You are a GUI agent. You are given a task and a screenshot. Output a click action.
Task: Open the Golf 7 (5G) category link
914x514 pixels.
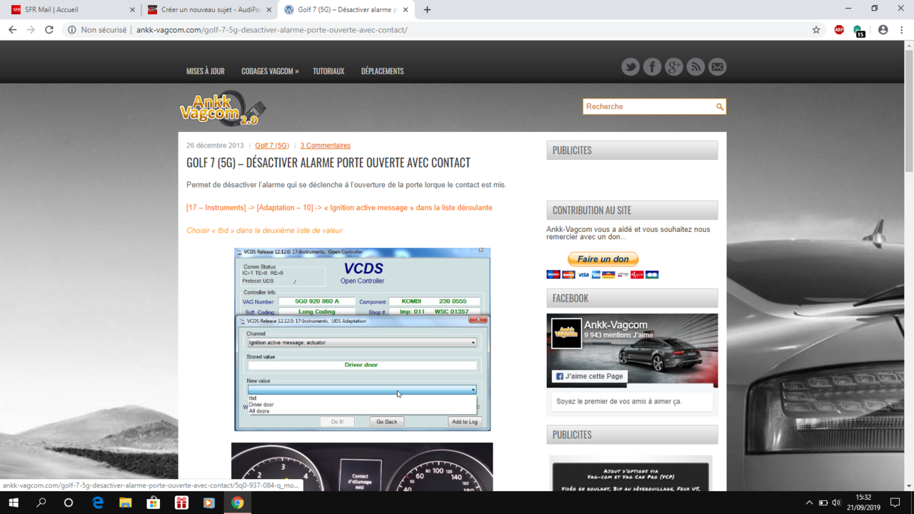coord(272,146)
